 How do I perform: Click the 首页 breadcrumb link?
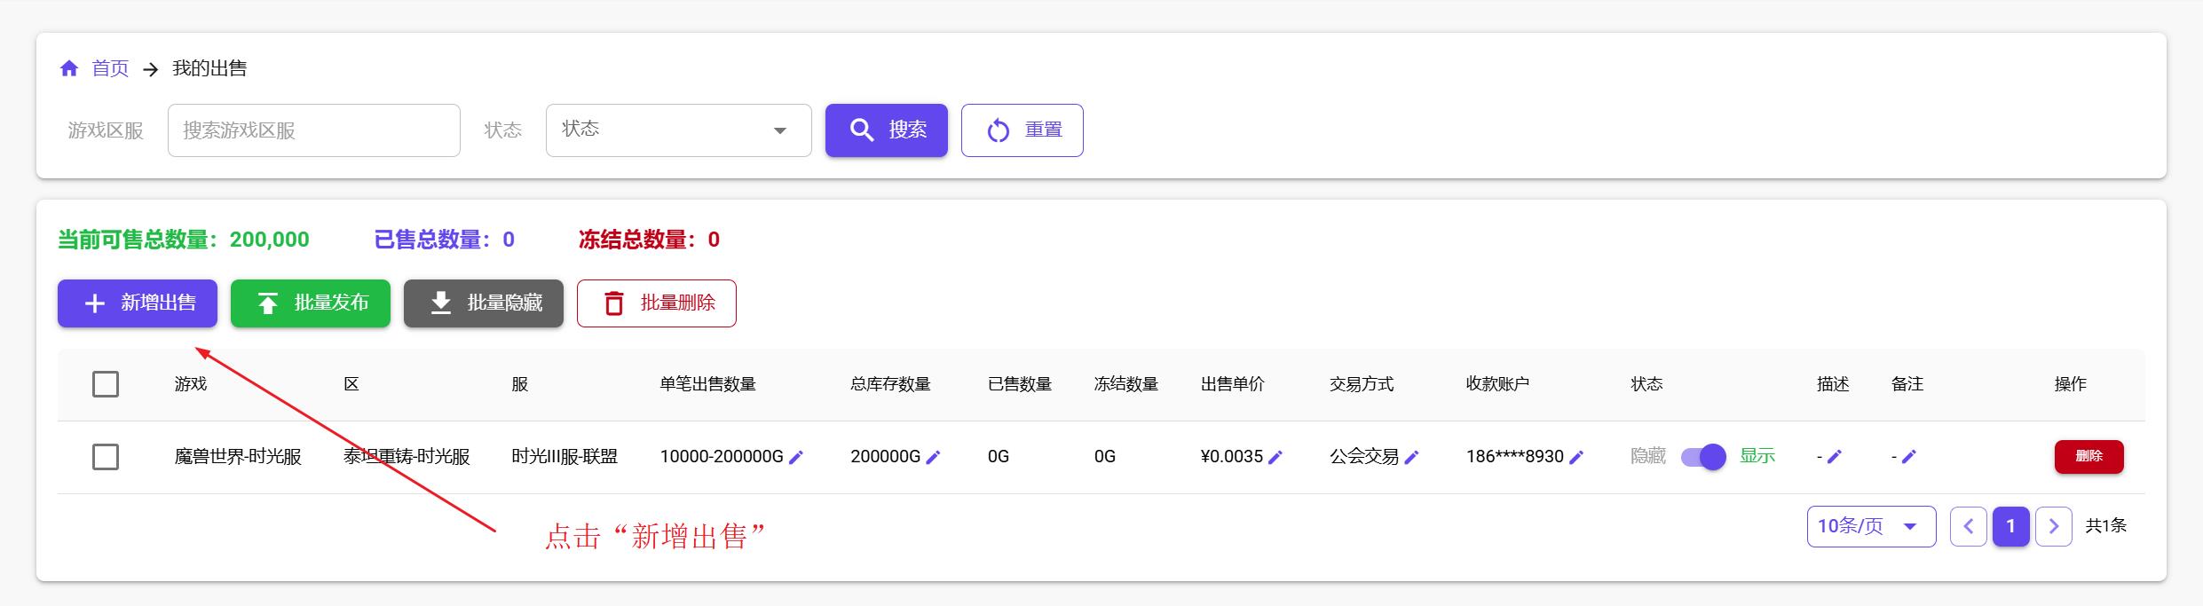[110, 68]
